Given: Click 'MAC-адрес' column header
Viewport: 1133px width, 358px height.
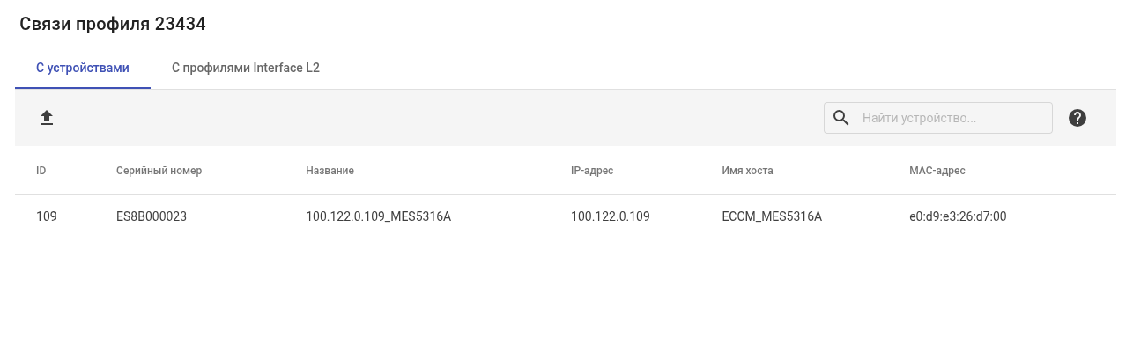Looking at the screenshot, I should 937,171.
